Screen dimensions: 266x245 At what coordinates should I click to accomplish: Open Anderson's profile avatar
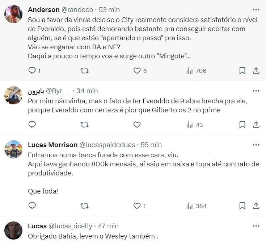pyautogui.click(x=13, y=14)
